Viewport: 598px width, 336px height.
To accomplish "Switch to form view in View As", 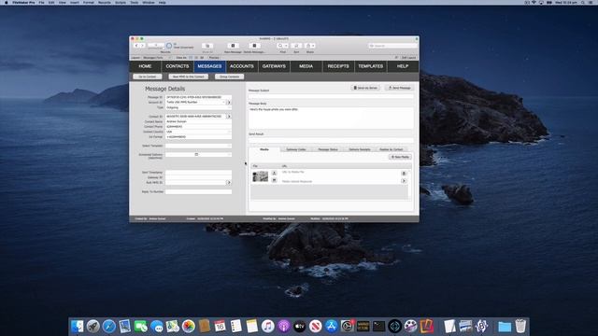I will 191,58.
